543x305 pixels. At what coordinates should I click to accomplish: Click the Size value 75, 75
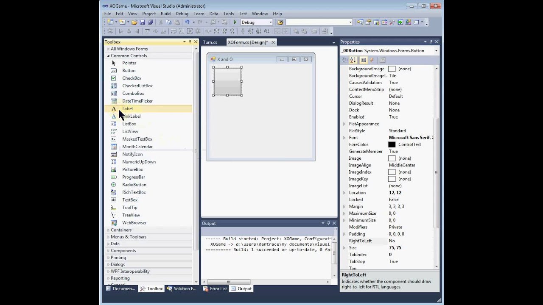pyautogui.click(x=395, y=248)
